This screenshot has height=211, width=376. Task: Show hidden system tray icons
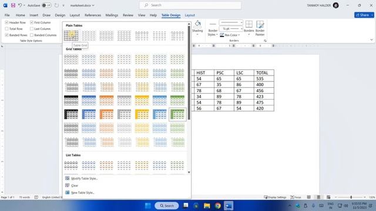[290, 206]
